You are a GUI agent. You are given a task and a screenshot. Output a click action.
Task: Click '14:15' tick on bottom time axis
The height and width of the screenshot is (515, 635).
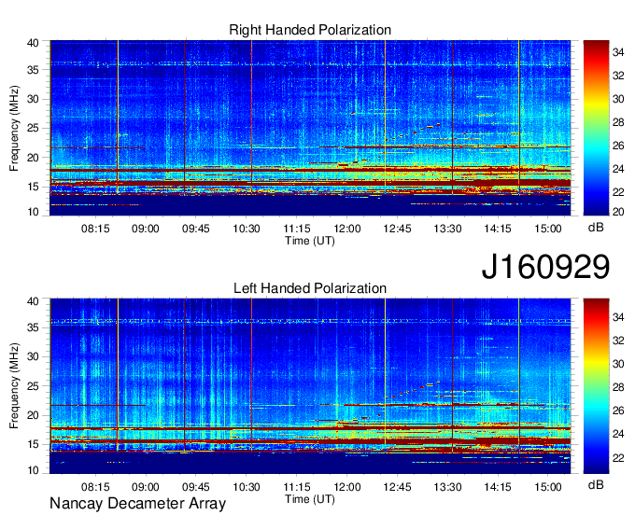pyautogui.click(x=498, y=487)
